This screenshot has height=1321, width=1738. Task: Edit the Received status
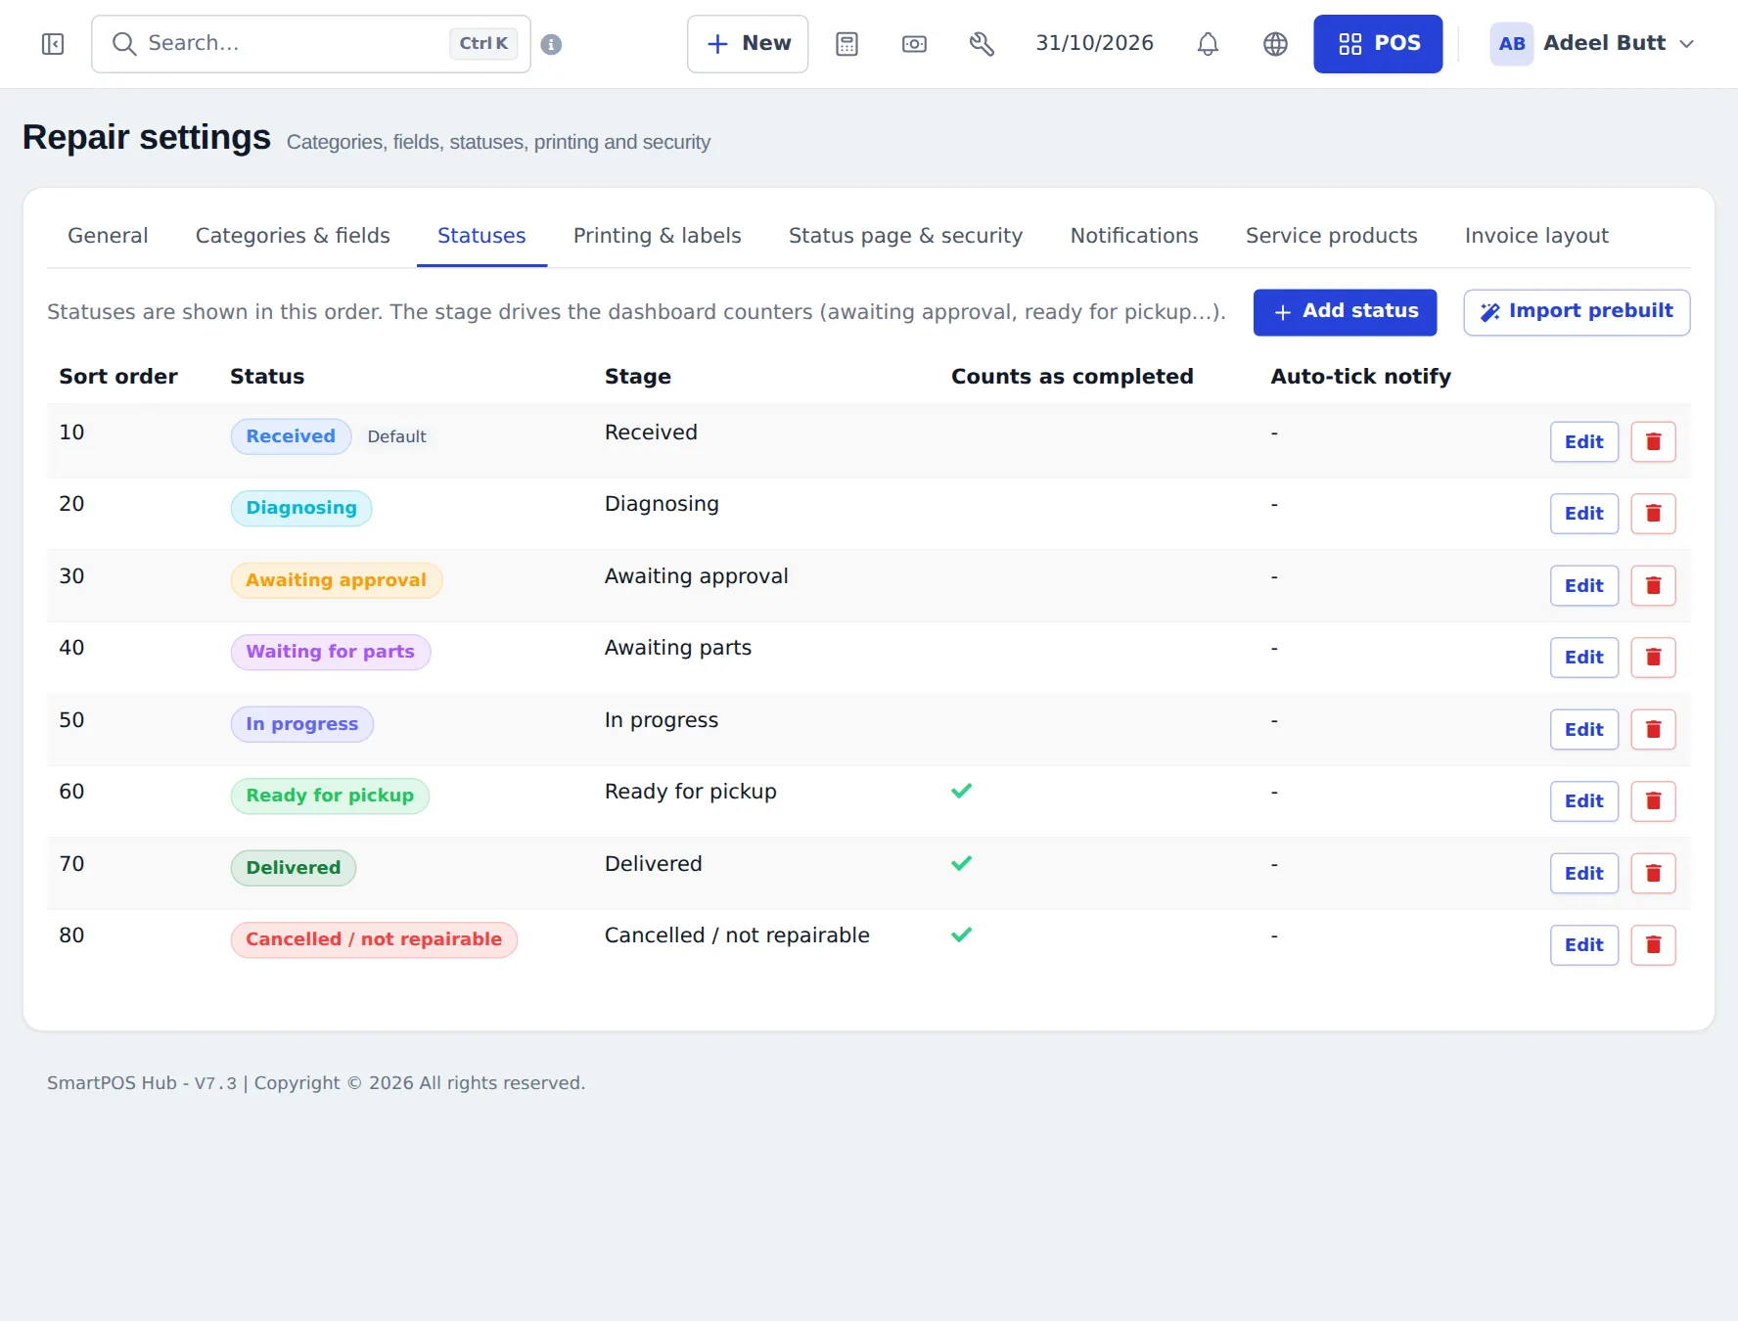[x=1584, y=441]
